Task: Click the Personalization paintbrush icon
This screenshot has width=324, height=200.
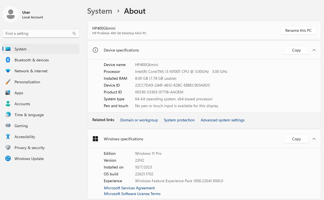Action: coord(8,82)
